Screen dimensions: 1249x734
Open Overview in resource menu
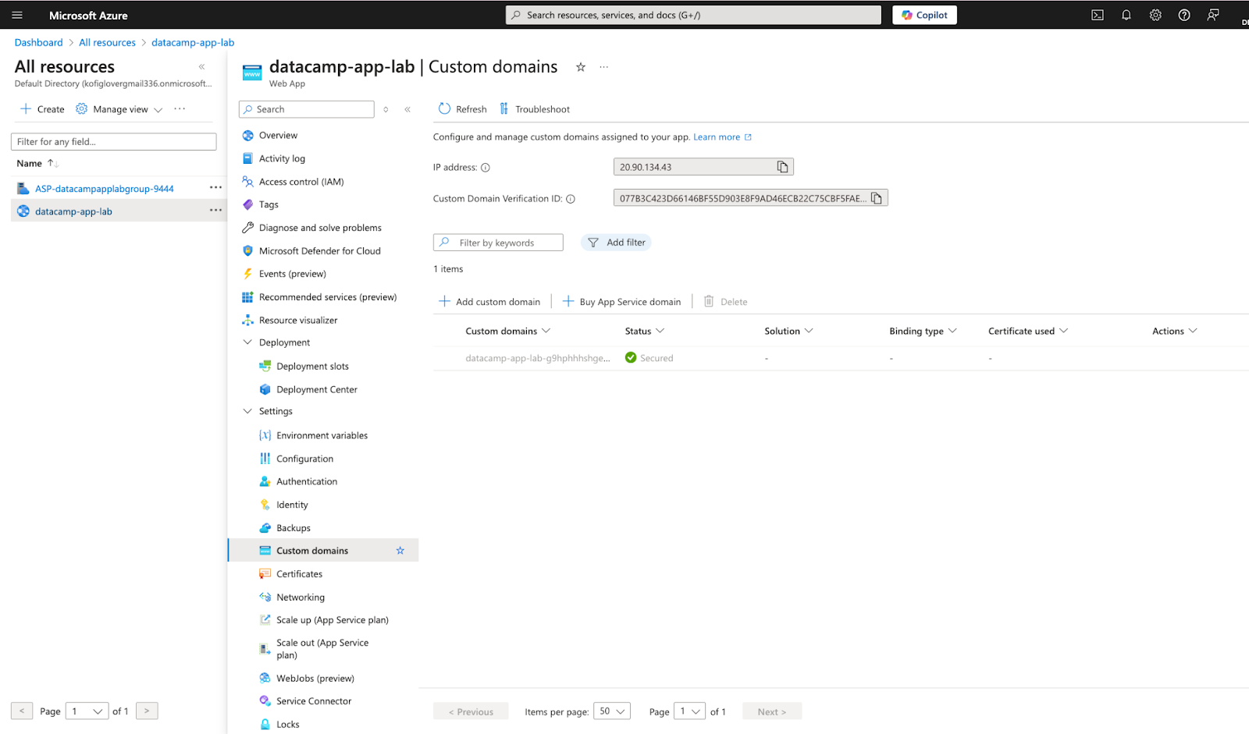click(278, 136)
